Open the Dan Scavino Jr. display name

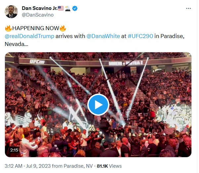[39, 8]
